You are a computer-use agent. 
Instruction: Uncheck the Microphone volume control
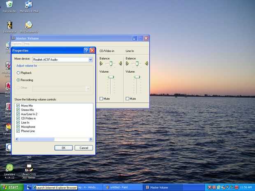click(x=18, y=127)
